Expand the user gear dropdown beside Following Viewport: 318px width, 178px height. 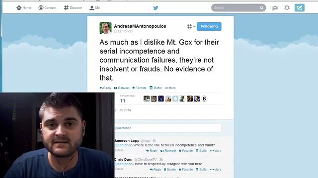click(191, 26)
